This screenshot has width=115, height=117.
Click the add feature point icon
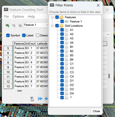point(7,26)
